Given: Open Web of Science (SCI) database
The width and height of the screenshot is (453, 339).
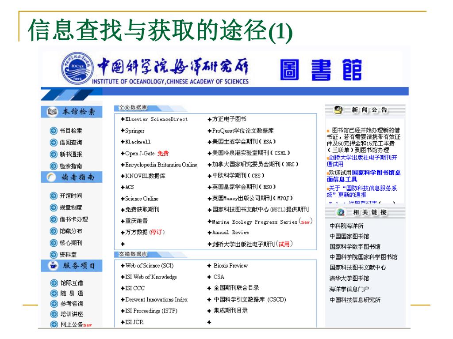Looking at the screenshot, I should point(150,266).
